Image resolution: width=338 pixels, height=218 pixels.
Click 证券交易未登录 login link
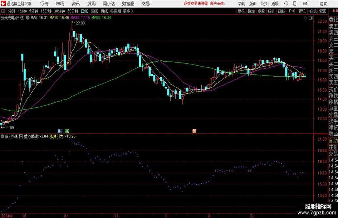[x=196, y=4]
